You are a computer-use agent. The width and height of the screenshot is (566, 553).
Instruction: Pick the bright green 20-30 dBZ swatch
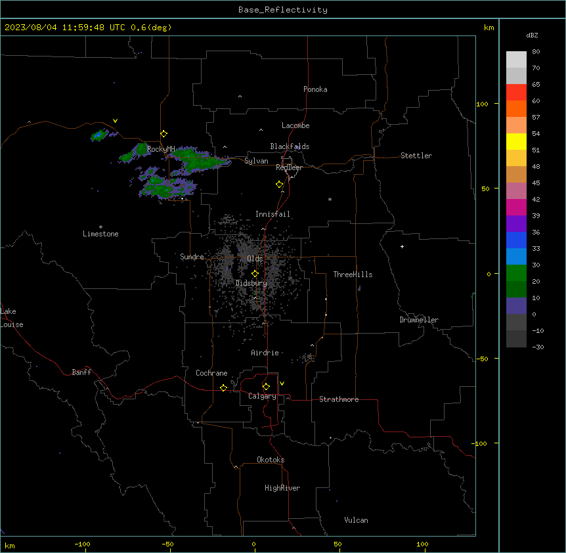click(x=516, y=273)
